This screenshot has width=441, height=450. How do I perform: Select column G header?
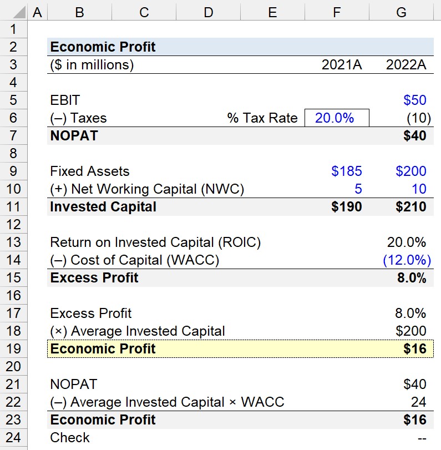(401, 12)
